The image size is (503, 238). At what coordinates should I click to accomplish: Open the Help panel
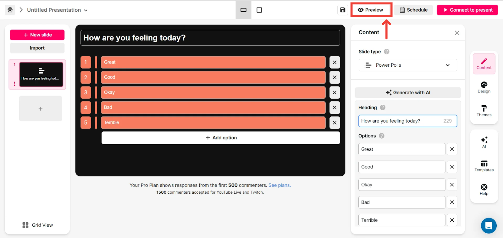click(x=484, y=190)
